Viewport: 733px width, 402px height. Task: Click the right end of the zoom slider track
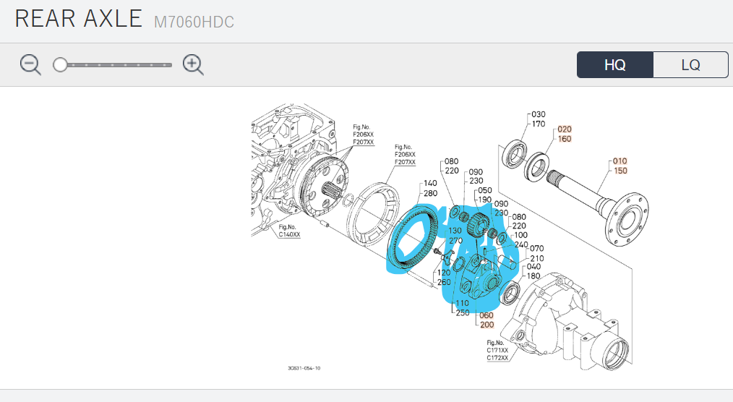tap(170, 65)
